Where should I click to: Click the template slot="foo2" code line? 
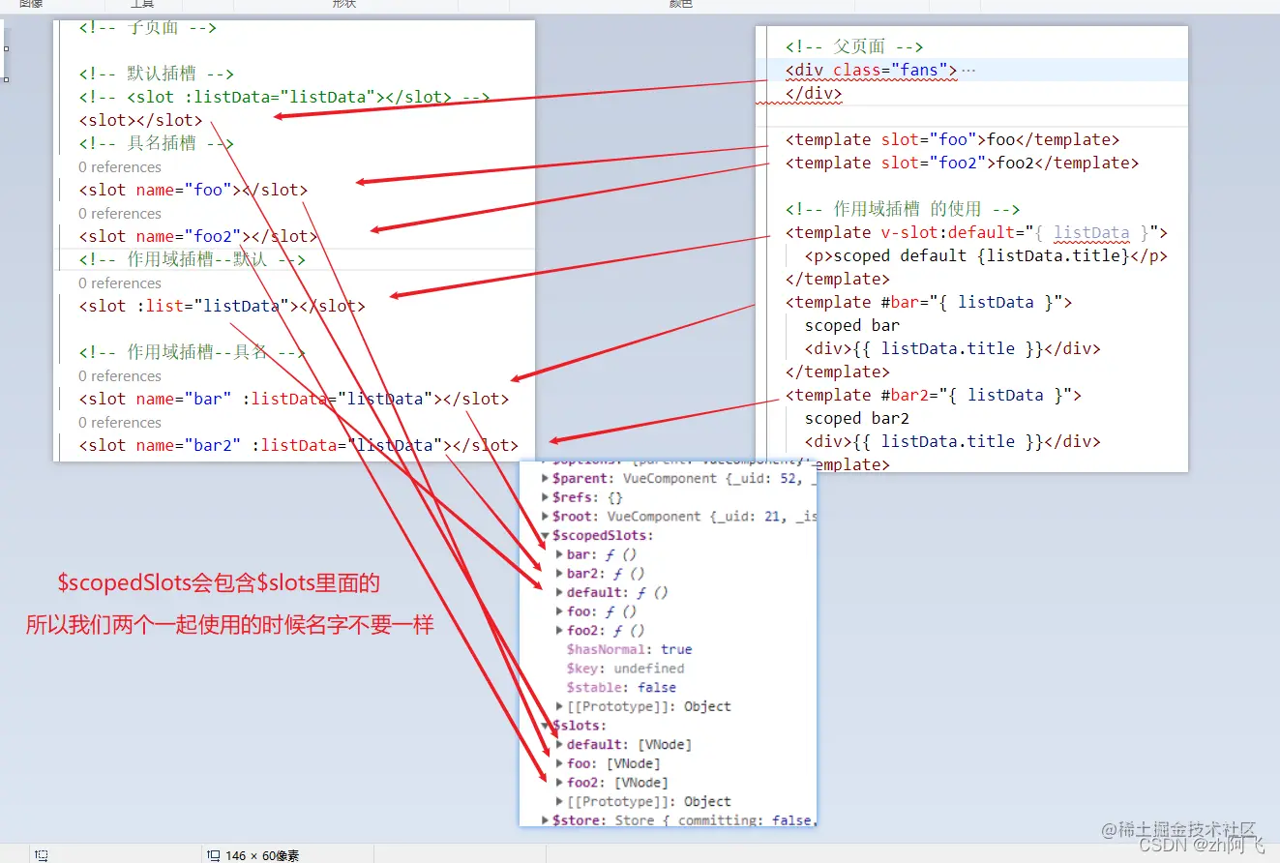click(x=962, y=163)
